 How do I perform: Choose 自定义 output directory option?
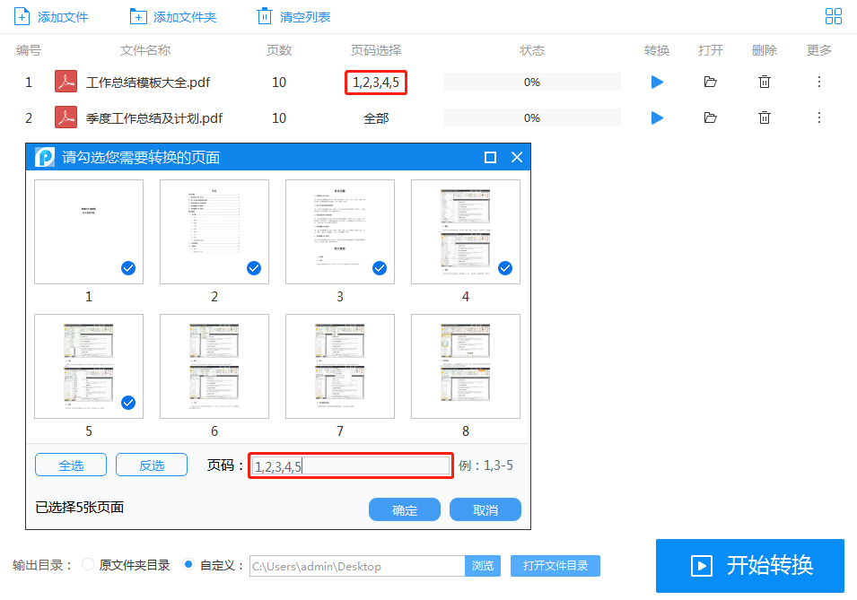[x=188, y=564]
